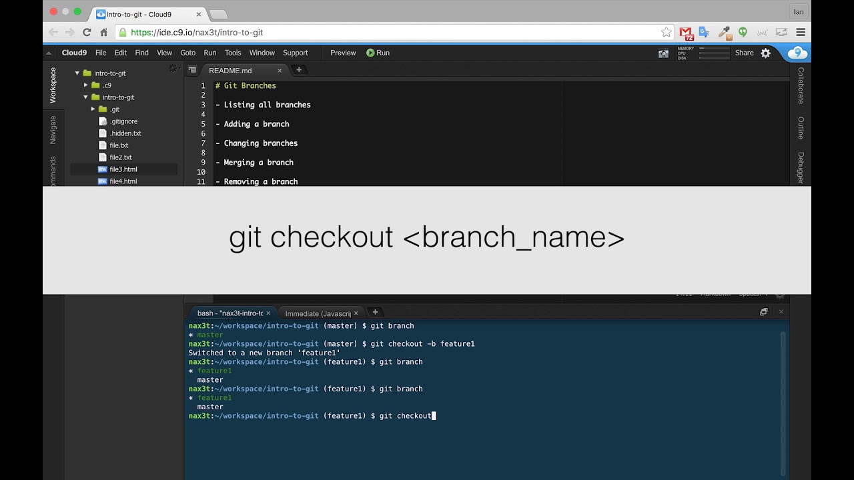Click the Ian profile button in Chrome
Image resolution: width=854 pixels, height=480 pixels.
[x=798, y=11]
